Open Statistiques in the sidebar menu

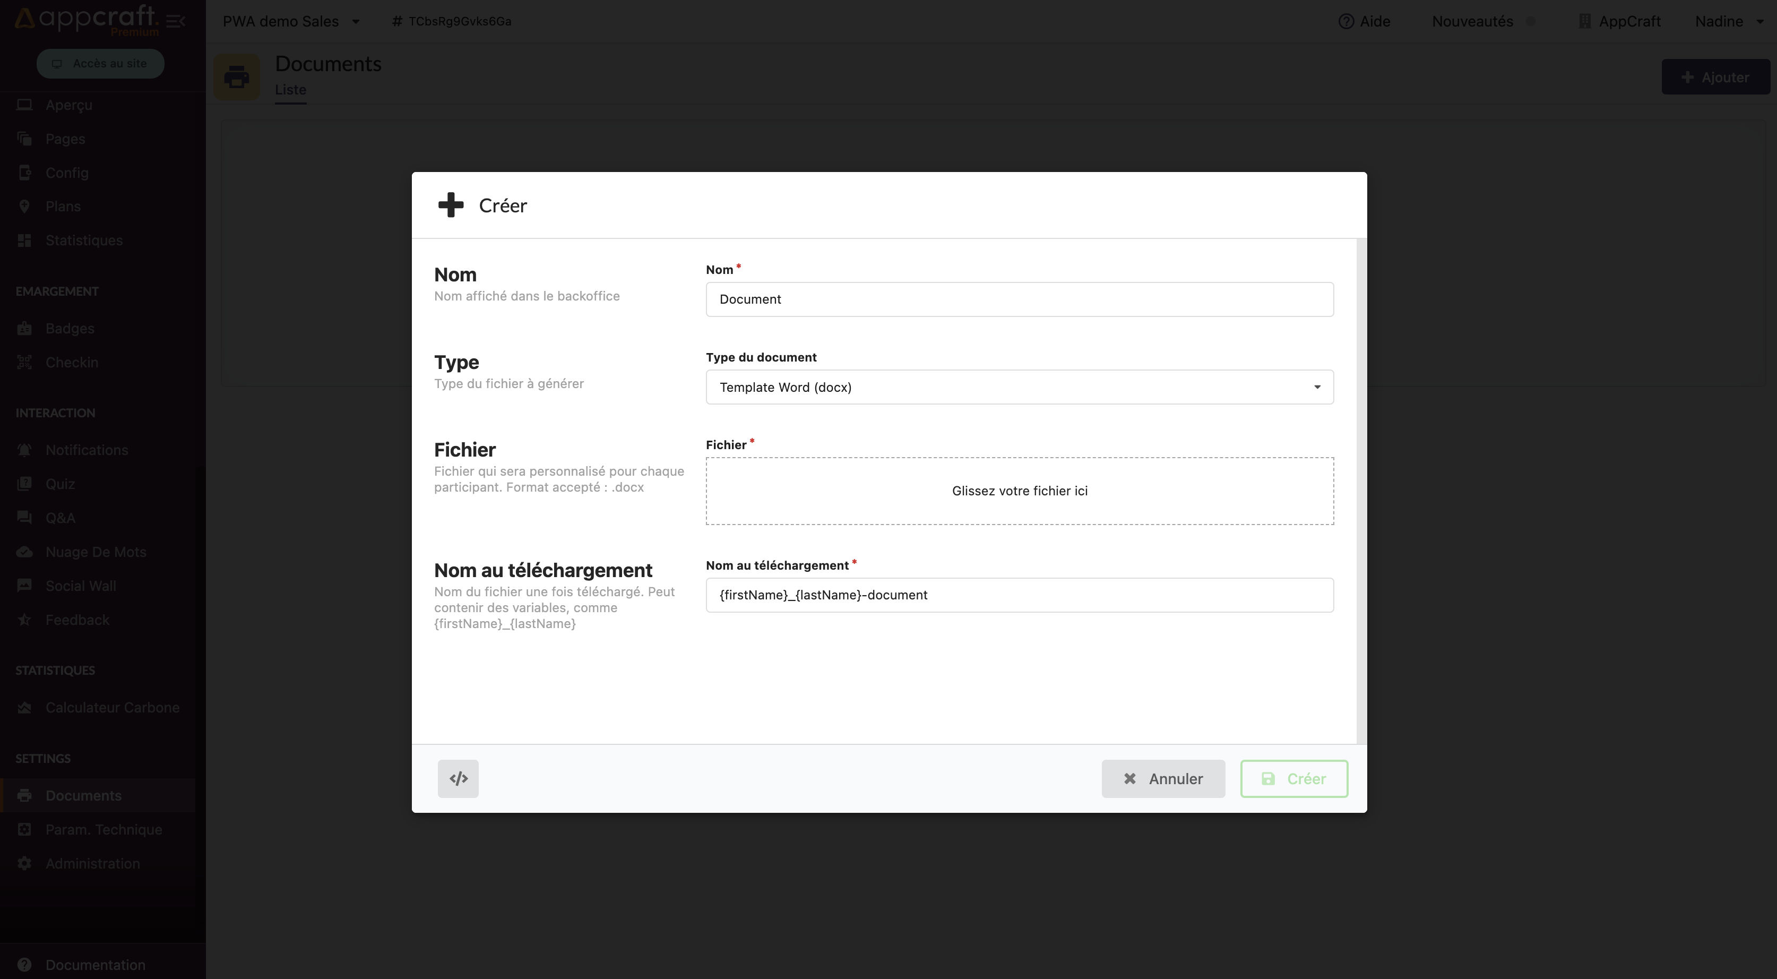(83, 240)
